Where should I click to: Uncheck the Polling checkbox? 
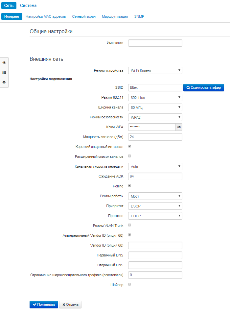[x=129, y=185]
